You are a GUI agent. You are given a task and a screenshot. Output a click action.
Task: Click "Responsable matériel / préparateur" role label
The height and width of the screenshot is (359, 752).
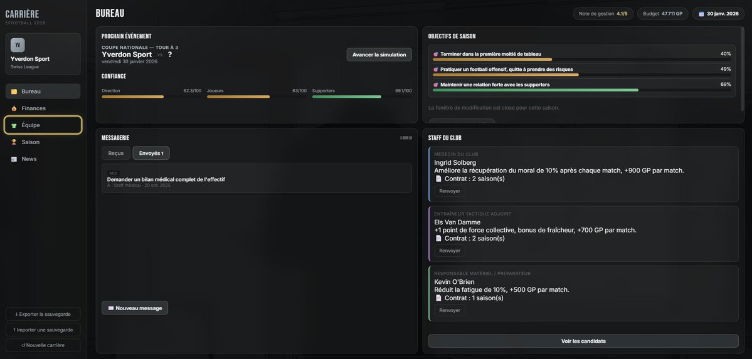point(482,273)
